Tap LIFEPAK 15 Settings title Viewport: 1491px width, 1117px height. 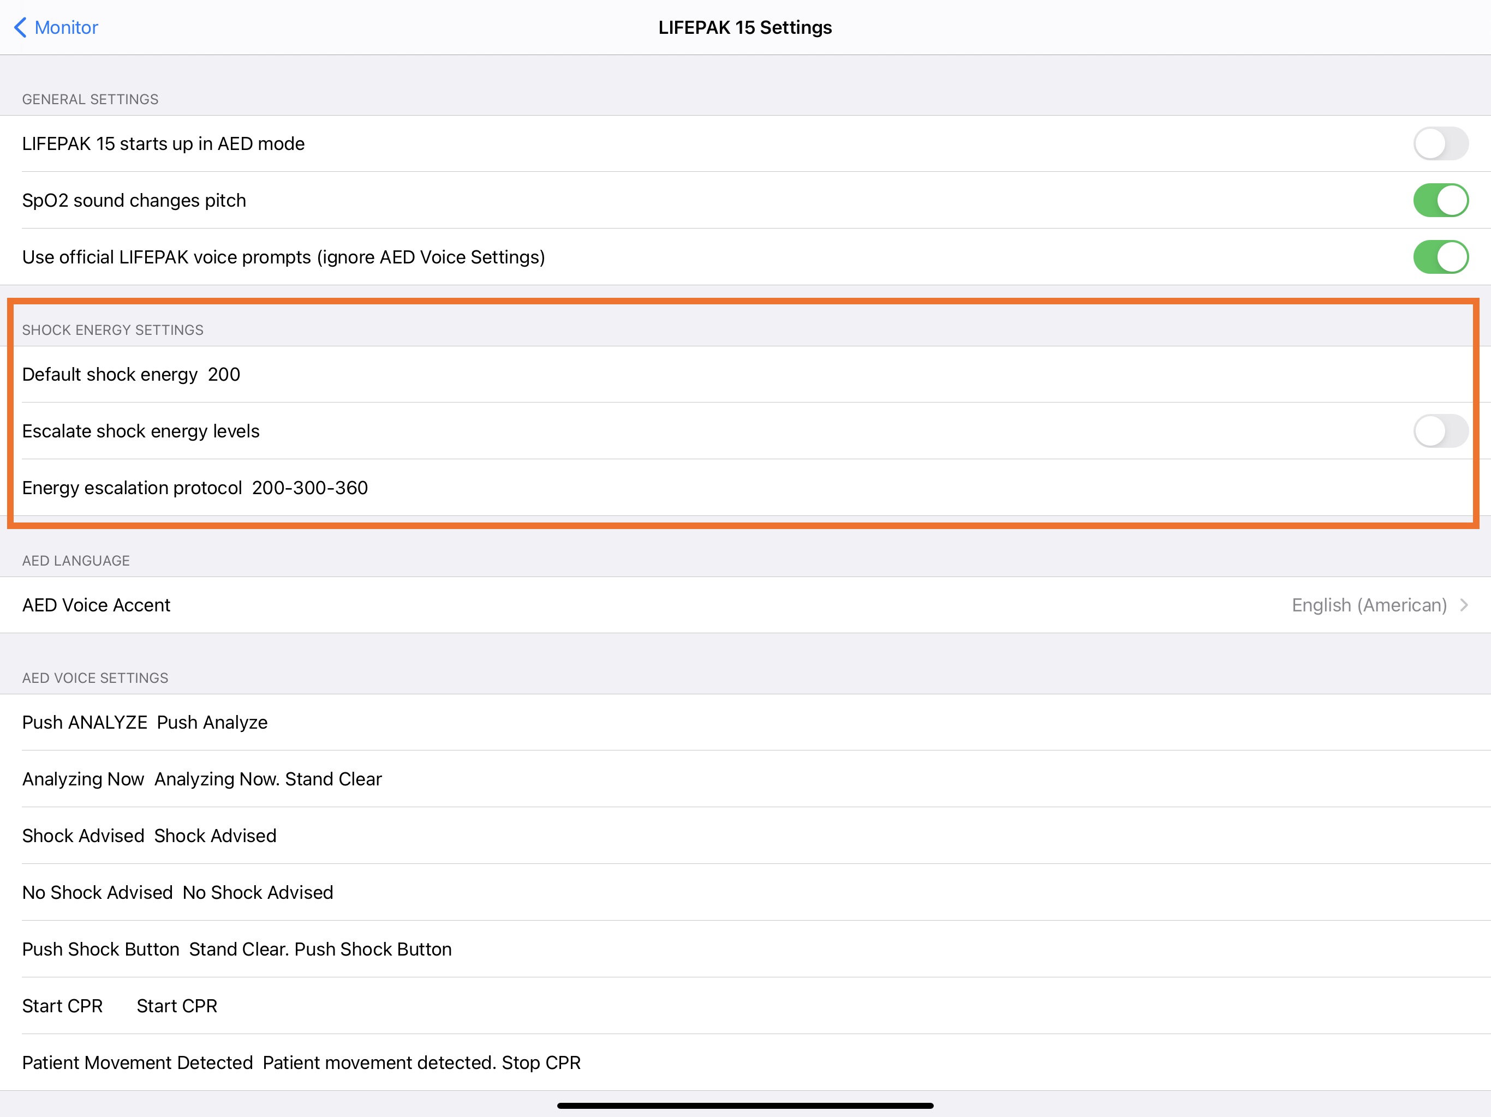[x=745, y=28]
